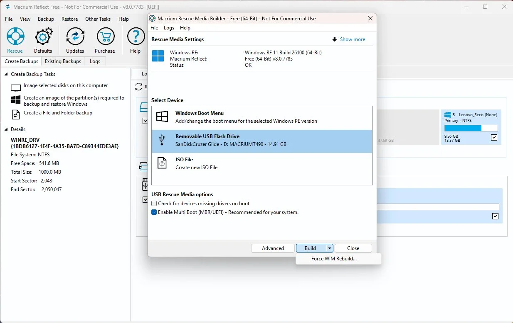Toggle the Lenovo_Reco partition checkbox
This screenshot has width=513, height=323.
click(494, 138)
